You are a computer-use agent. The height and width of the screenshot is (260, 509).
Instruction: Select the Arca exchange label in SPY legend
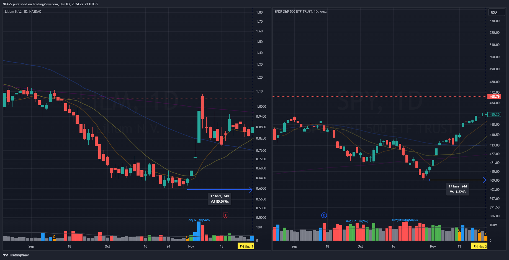click(323, 12)
